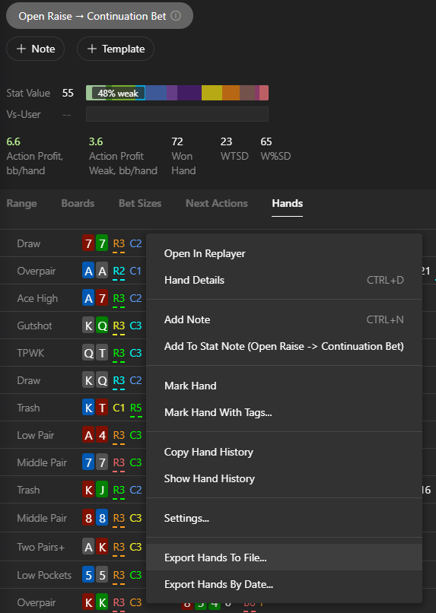Click the 48% weak green bar segment
The width and height of the screenshot is (436, 613).
click(x=118, y=93)
